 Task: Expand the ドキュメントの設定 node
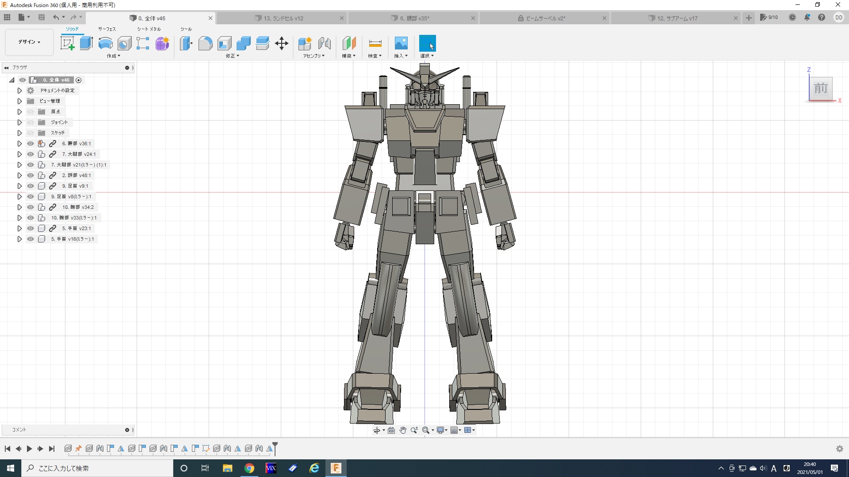(x=19, y=91)
